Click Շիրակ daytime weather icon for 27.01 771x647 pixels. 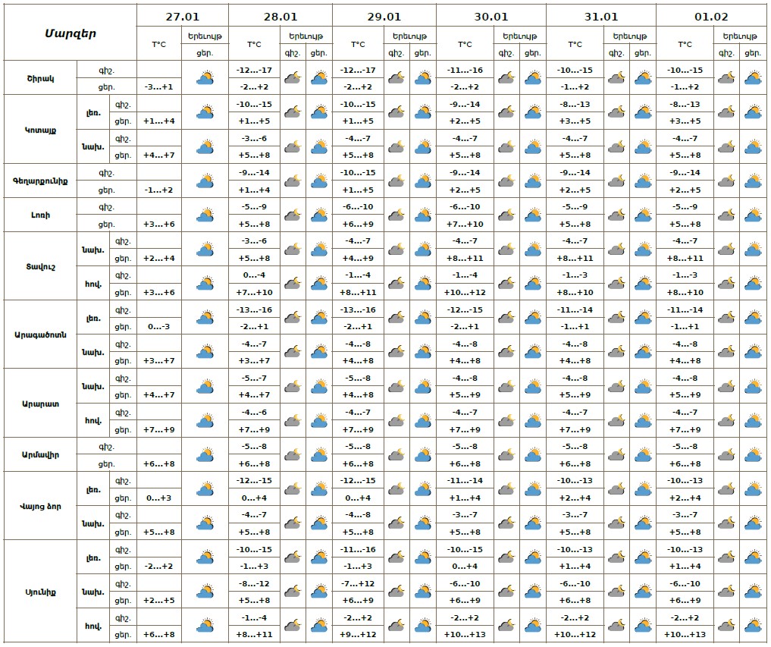pos(205,78)
